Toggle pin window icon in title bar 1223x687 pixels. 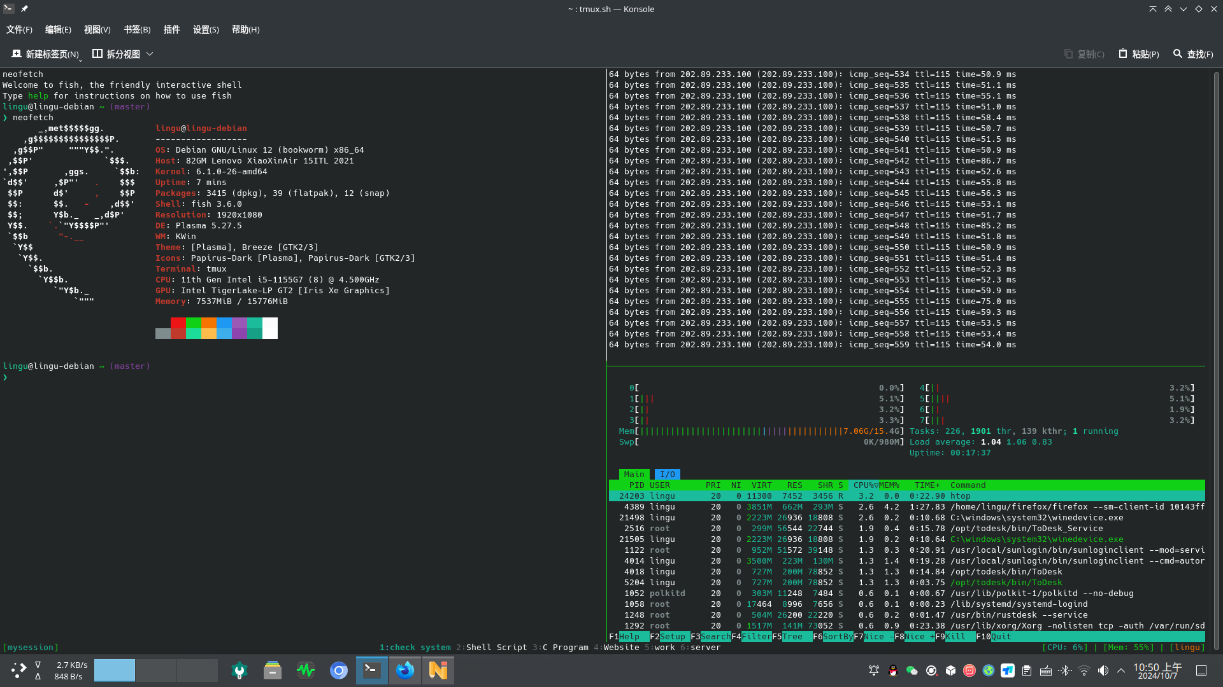point(24,9)
